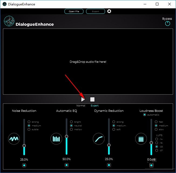
Task: Click the Drag&Drop audio file area
Action: pos(88,61)
